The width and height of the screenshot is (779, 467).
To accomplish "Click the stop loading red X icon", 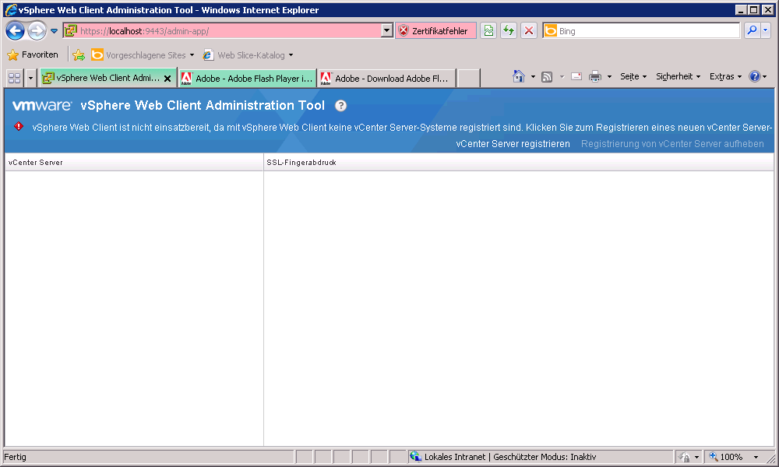I will point(529,31).
